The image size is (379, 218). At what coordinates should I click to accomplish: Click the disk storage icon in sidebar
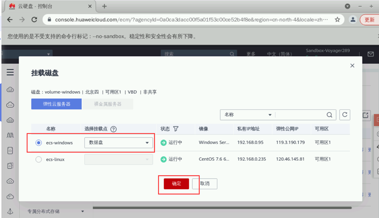pyautogui.click(x=10, y=151)
